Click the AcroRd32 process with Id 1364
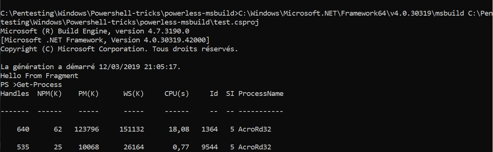This screenshot has height=152, width=493. [x=254, y=129]
